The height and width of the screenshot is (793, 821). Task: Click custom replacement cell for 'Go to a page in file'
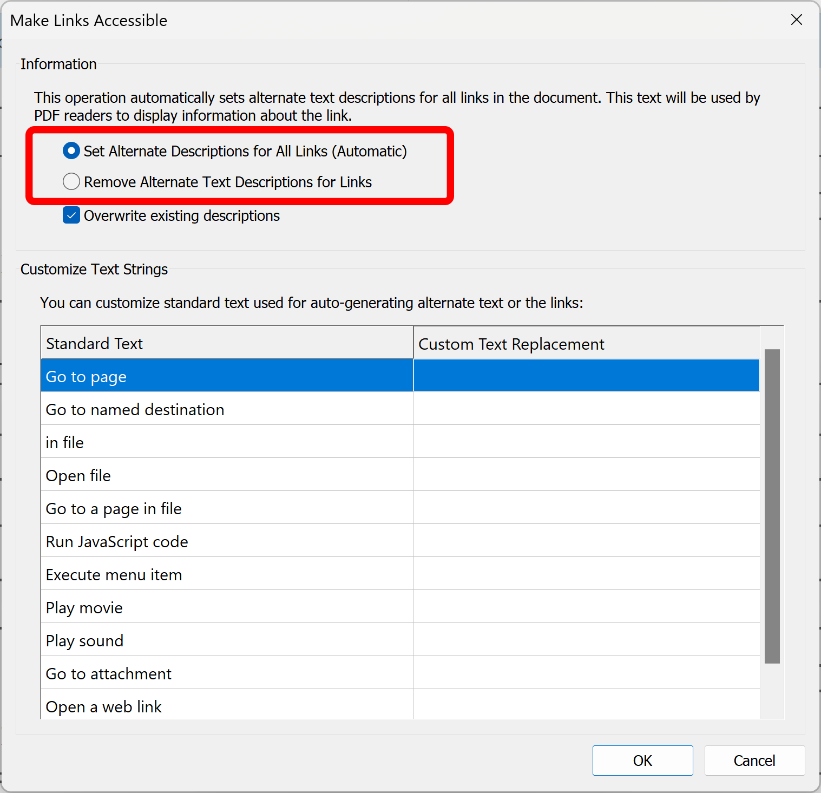pyautogui.click(x=587, y=508)
